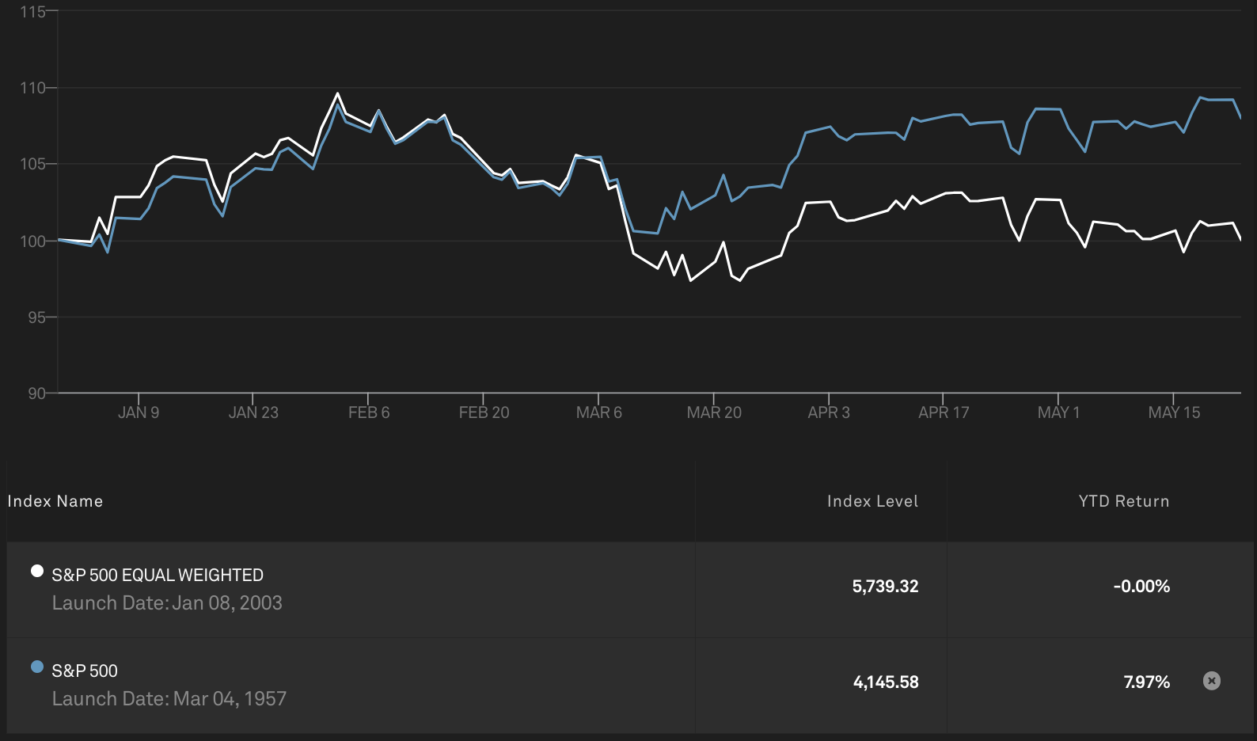
Task: Select the MAY 15 date on the axis
Action: pyautogui.click(x=1174, y=412)
